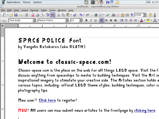The image size is (159, 119).
Task: Click the Cut scissors icon
Action: 59,15
